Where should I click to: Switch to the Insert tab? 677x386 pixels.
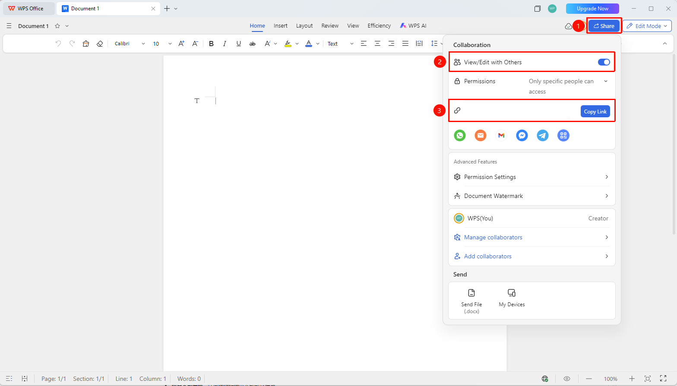281,26
